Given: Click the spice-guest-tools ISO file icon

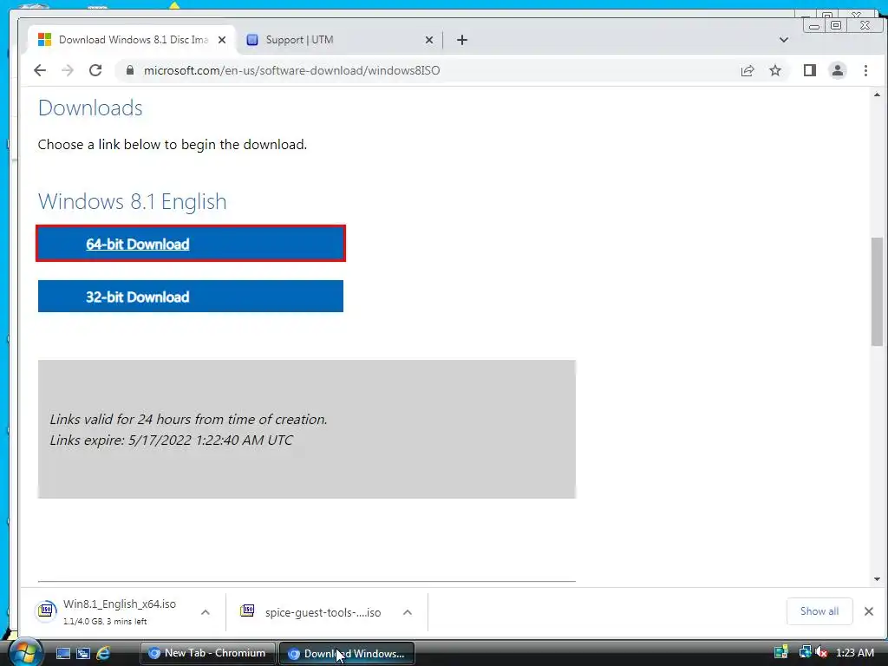Looking at the screenshot, I should 247,610.
